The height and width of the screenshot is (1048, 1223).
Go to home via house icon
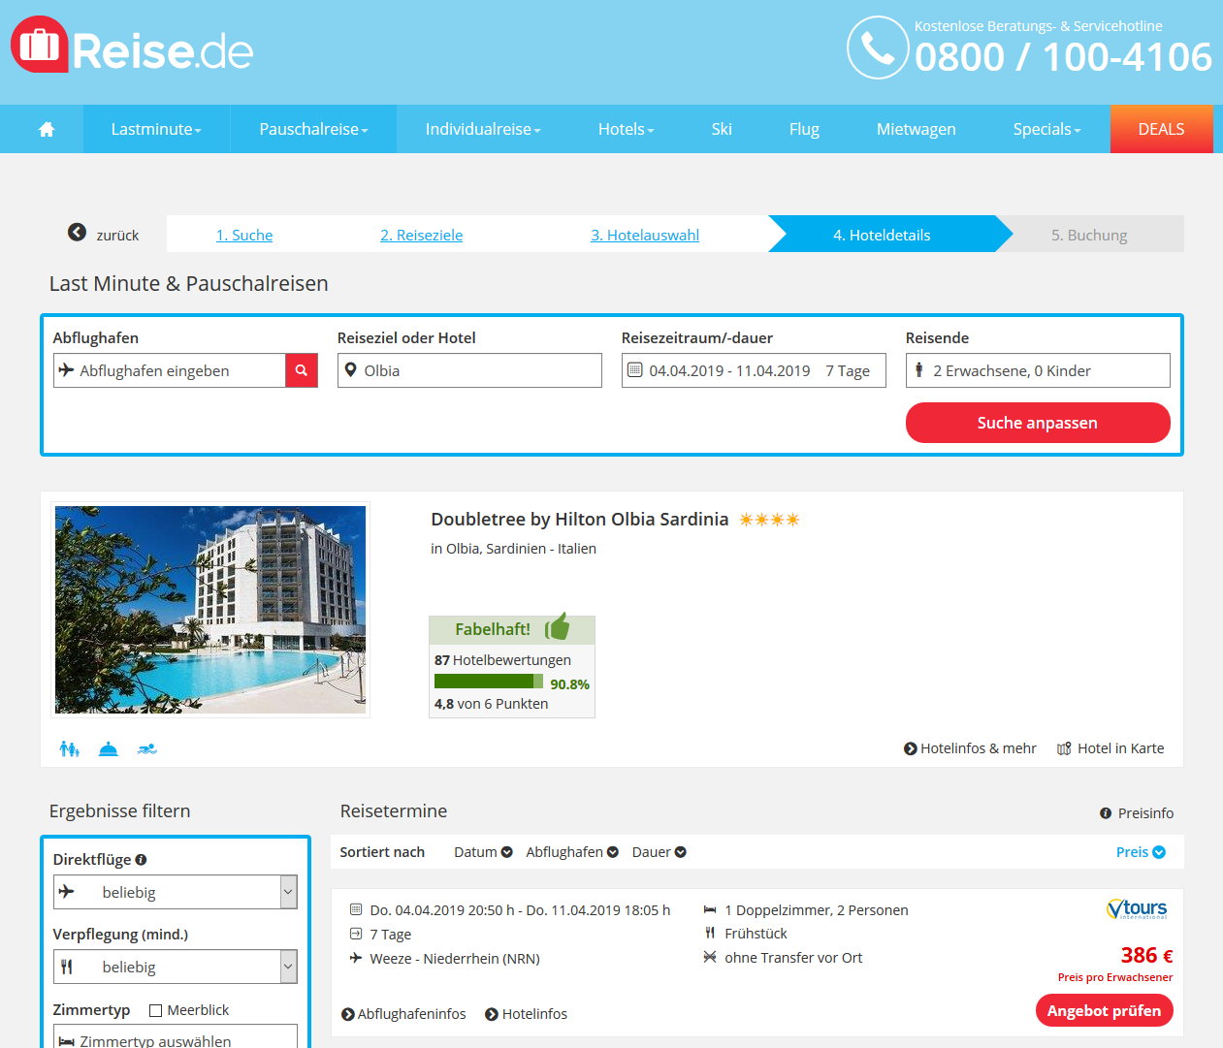[47, 129]
